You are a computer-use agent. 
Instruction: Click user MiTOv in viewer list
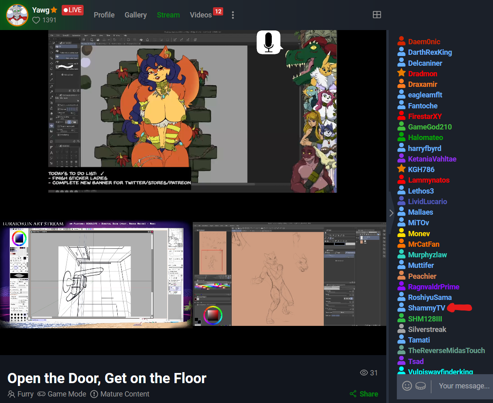point(418,223)
